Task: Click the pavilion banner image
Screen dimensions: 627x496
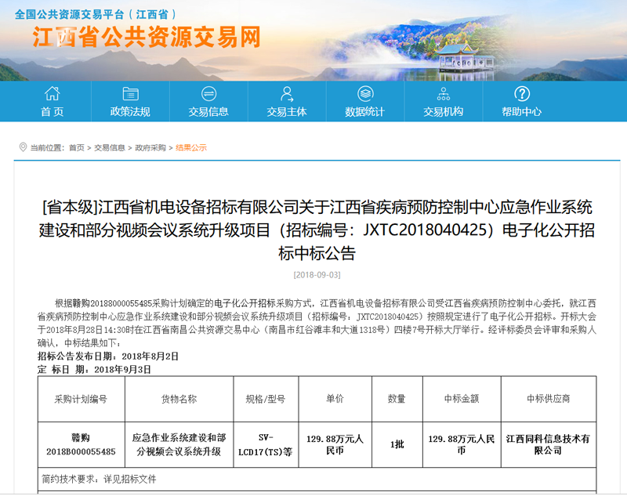Action: point(466,59)
